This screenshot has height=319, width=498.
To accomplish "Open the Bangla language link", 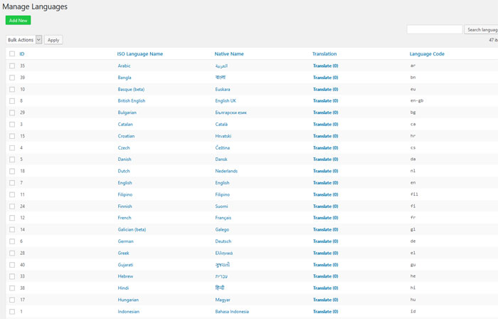I will 124,78.
